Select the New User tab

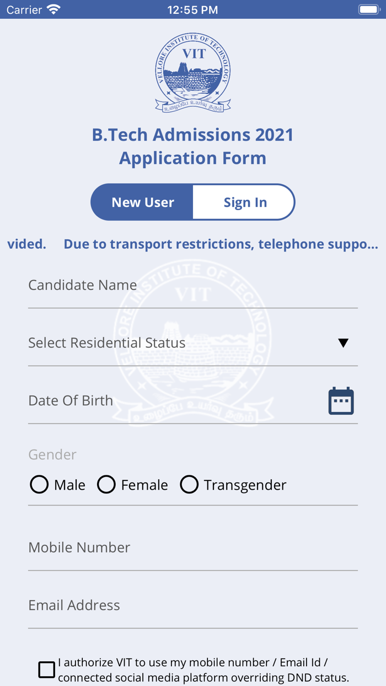click(141, 202)
